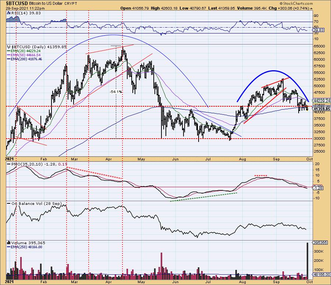331x285 pixels.
Task: Click the RSI(14) 39.83 indicator label
Action: pos(25,13)
